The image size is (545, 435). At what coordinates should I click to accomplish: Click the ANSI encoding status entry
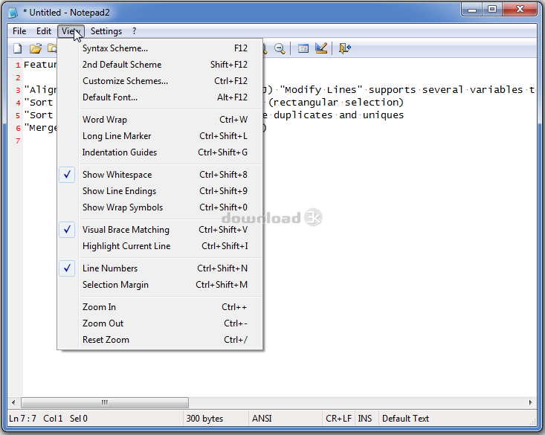pyautogui.click(x=262, y=419)
